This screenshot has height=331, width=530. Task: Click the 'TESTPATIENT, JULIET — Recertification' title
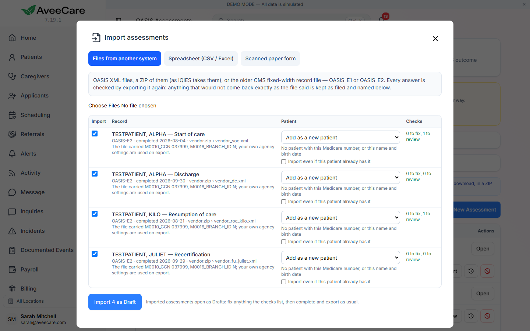pos(161,255)
